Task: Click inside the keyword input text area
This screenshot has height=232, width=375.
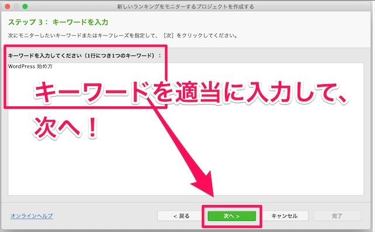Action: point(186,129)
